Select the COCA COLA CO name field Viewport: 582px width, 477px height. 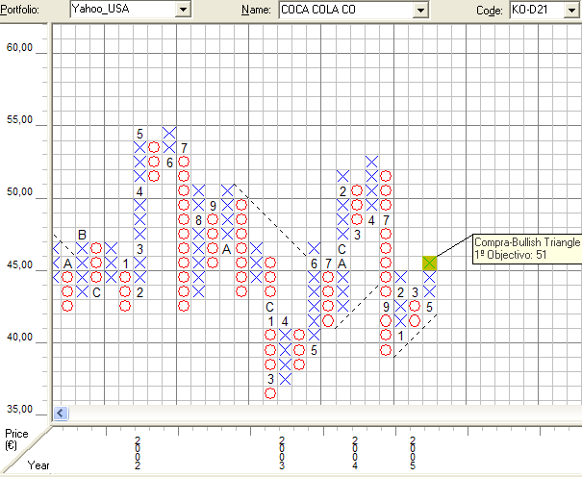[343, 10]
